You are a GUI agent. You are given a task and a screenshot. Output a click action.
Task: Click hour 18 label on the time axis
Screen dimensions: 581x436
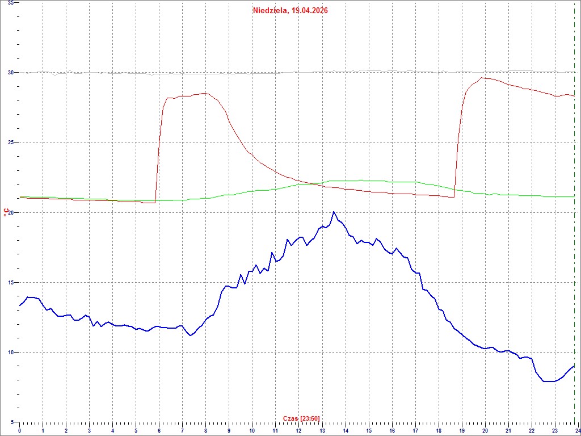click(x=438, y=431)
